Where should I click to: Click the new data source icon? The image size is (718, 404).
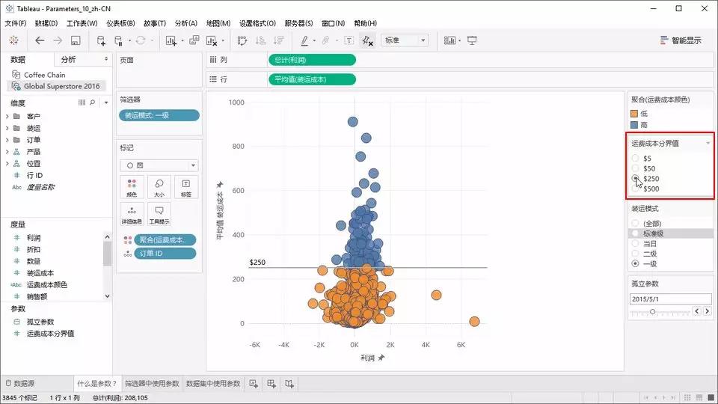101,40
